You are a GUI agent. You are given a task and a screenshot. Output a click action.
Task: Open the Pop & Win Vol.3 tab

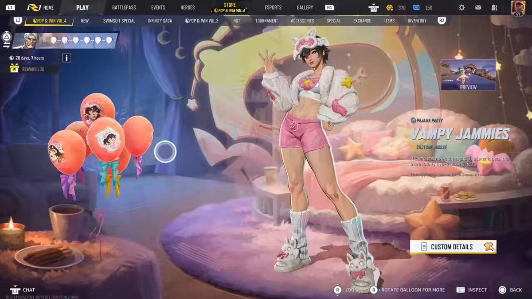coord(202,21)
